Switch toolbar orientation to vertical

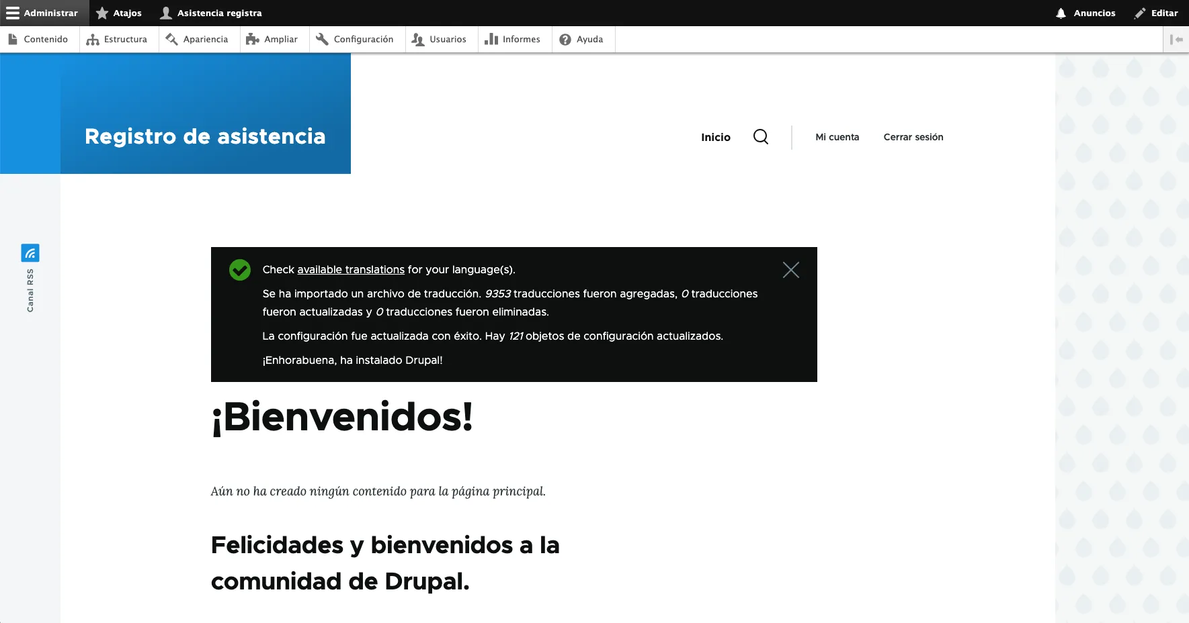[1176, 39]
